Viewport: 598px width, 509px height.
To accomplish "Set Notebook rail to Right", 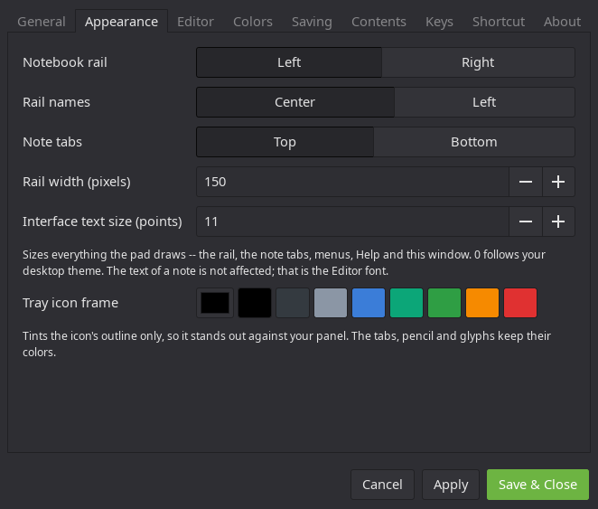I will coord(478,62).
